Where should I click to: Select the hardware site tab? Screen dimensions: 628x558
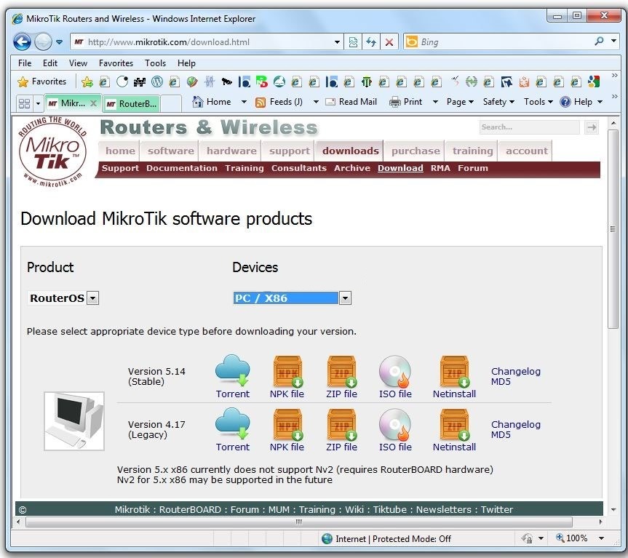231,151
